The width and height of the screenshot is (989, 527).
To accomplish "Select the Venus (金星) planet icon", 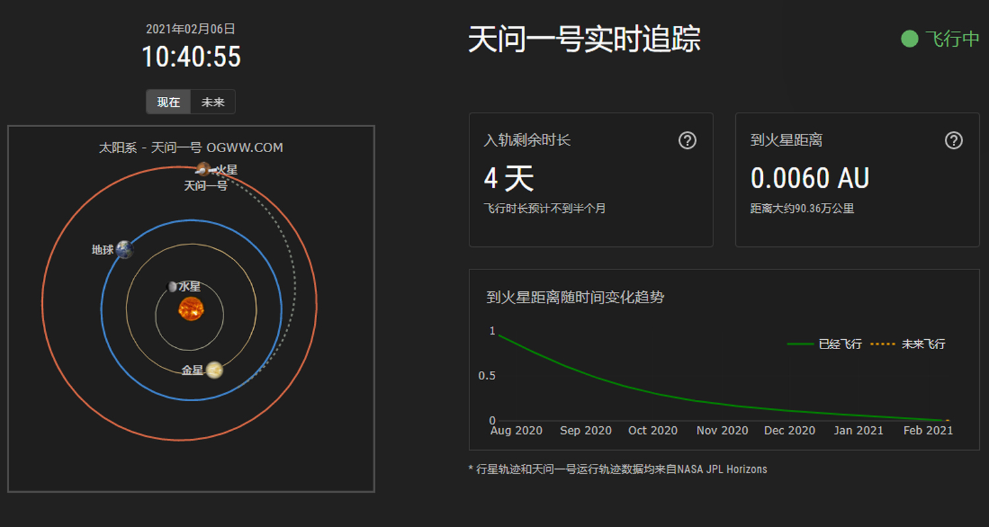I will coord(214,370).
